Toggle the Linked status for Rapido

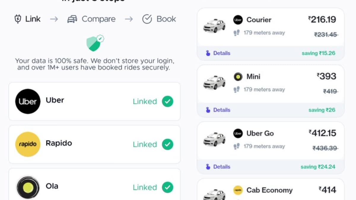coord(167,144)
